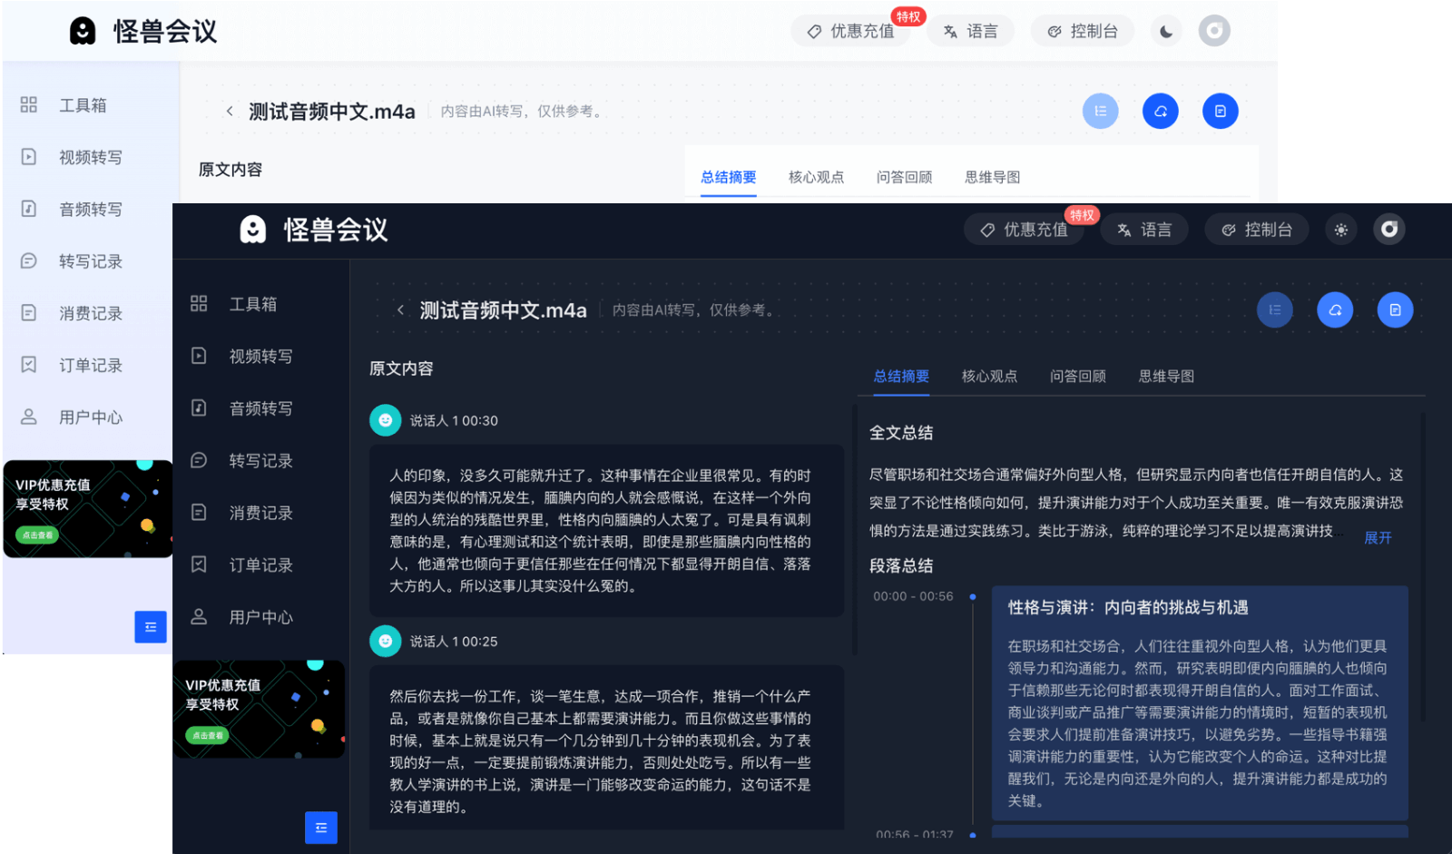Switch to the 问答回顾 tab
Image resolution: width=1452 pixels, height=854 pixels.
[x=1077, y=376]
